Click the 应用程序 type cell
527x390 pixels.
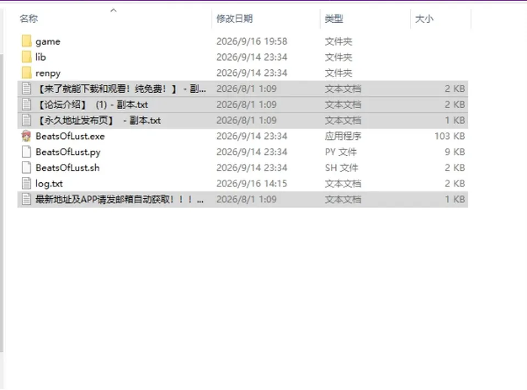pos(343,136)
